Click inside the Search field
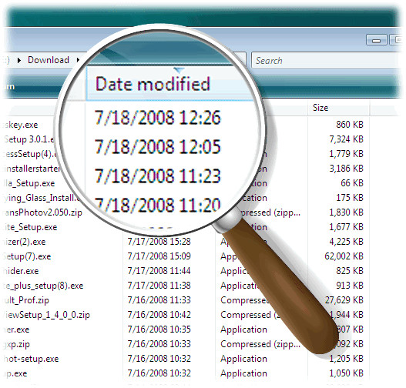The width and height of the screenshot is (406, 388). pos(326,60)
